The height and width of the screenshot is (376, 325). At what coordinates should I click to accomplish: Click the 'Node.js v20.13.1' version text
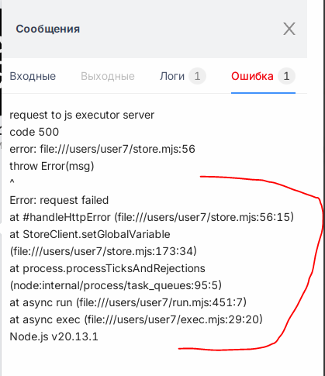tap(54, 336)
